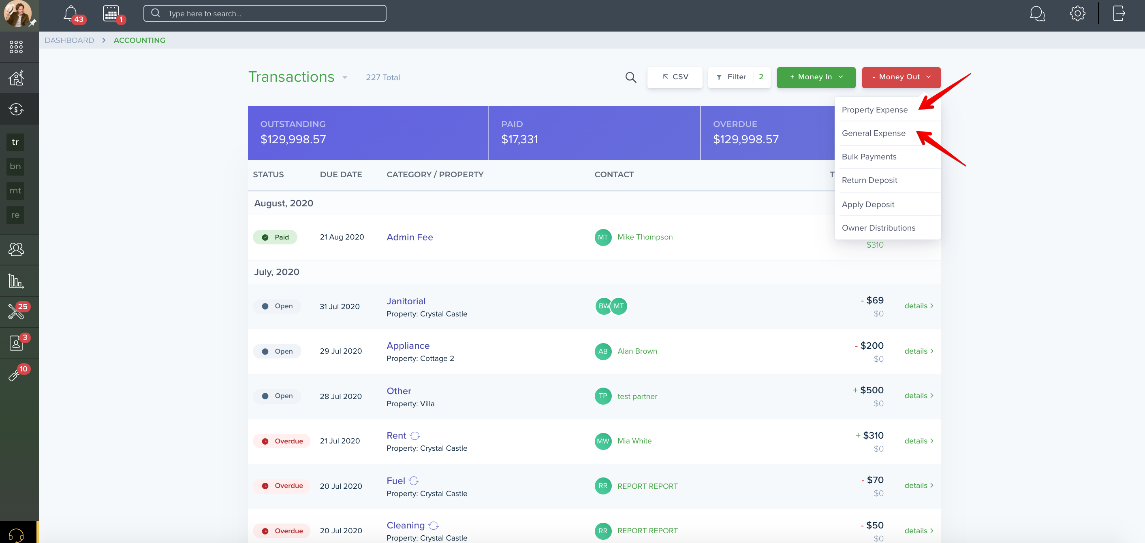Open the Other transaction for Villa

(399, 391)
